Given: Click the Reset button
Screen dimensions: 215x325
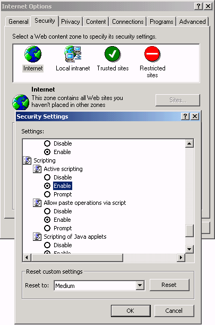Looking at the screenshot, I should click(x=169, y=285).
